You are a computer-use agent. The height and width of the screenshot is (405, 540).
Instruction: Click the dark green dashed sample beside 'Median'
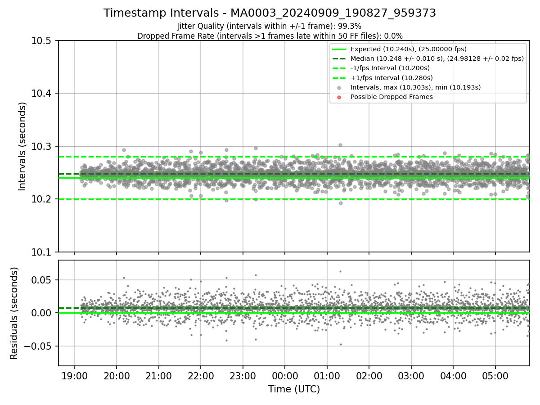tap(339, 58)
